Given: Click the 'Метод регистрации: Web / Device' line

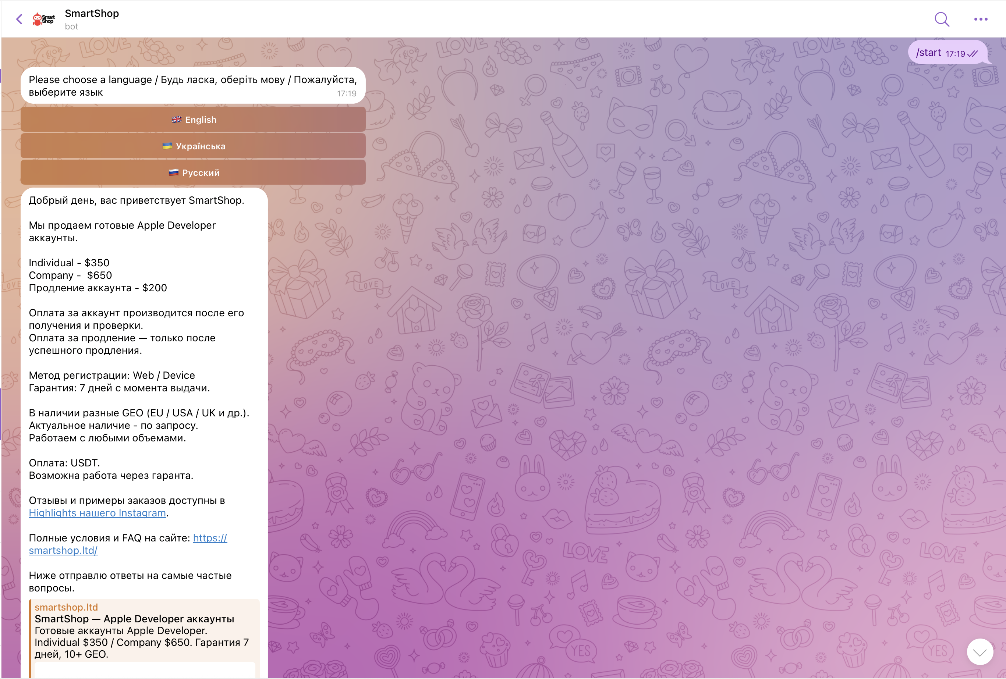Looking at the screenshot, I should [x=112, y=375].
